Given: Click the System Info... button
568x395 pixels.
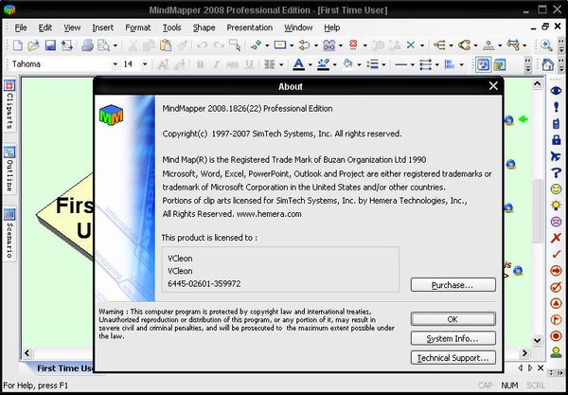Looking at the screenshot, I should (x=453, y=338).
